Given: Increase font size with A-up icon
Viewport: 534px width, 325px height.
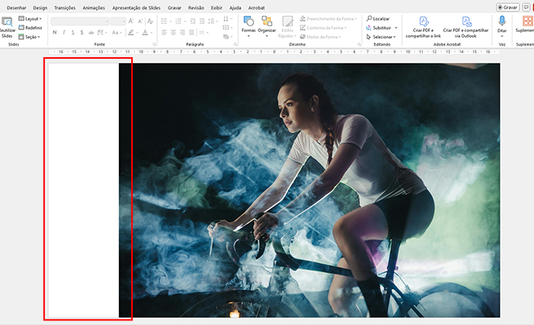Looking at the screenshot, I should click(131, 21).
